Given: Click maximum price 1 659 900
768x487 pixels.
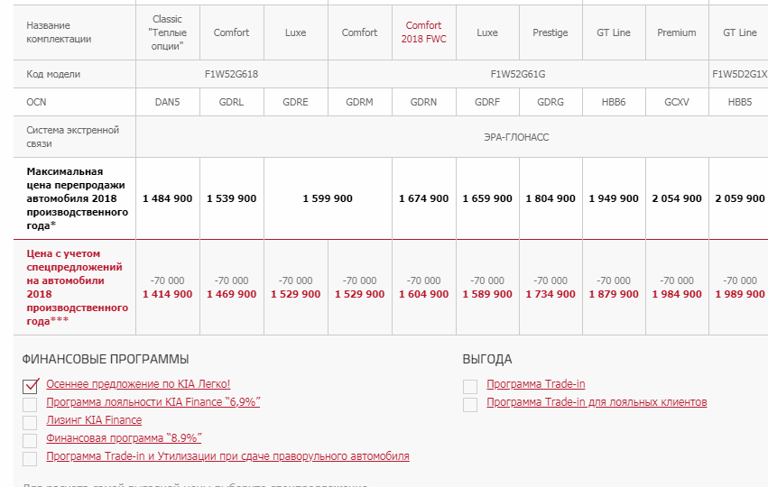Looking at the screenshot, I should pos(487,198).
